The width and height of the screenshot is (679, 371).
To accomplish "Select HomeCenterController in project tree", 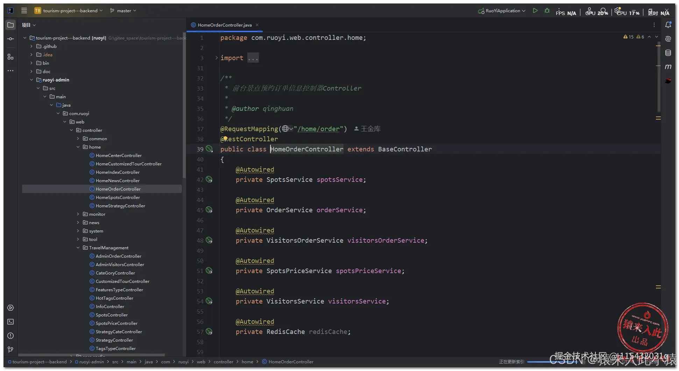I will point(119,155).
